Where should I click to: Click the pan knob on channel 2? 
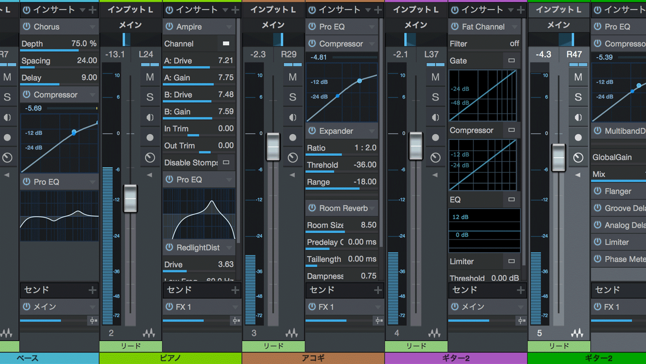pyautogui.click(x=150, y=158)
